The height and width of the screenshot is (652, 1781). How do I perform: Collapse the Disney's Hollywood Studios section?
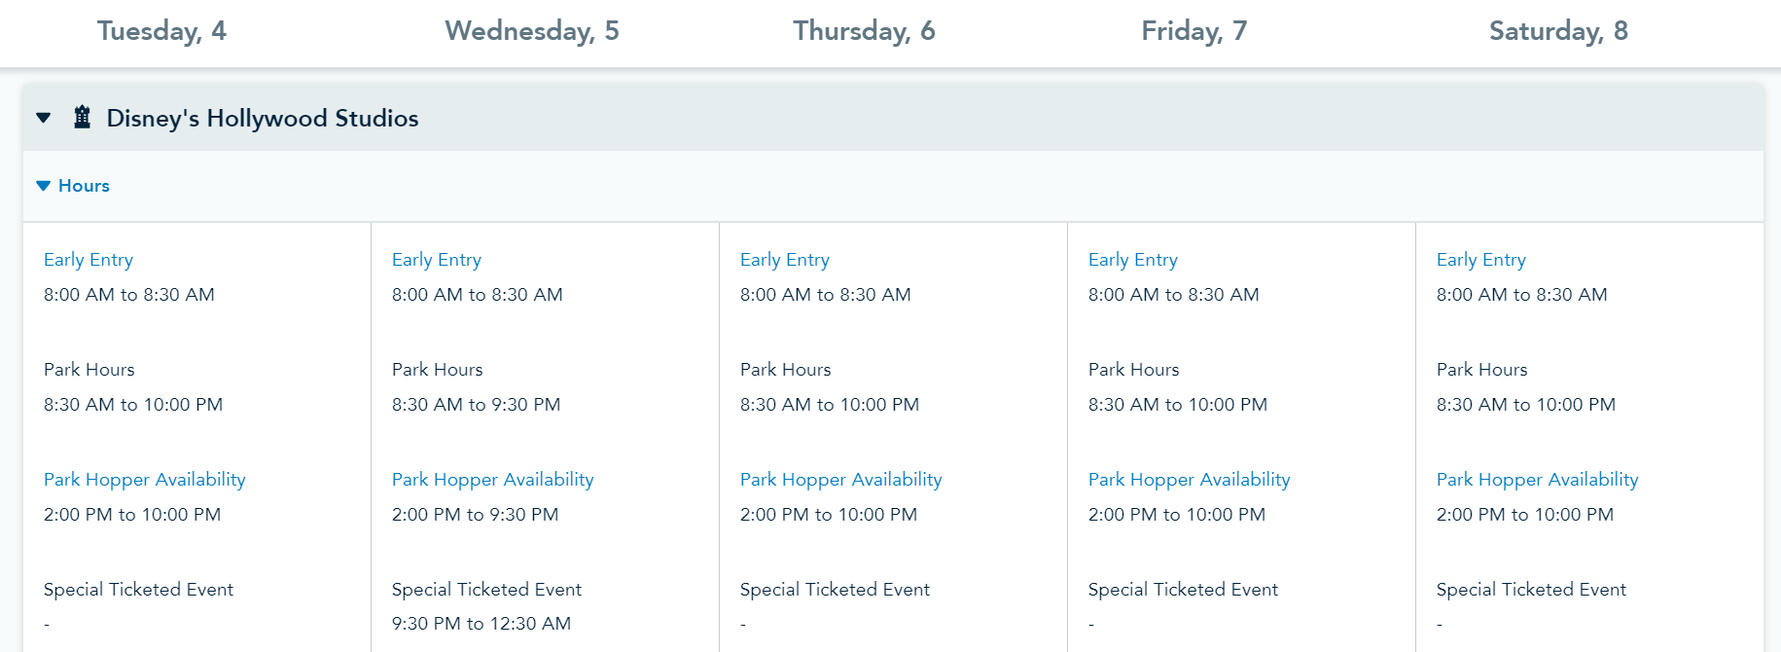coord(43,118)
